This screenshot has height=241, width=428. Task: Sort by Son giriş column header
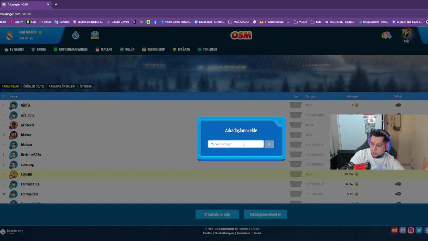(x=311, y=96)
